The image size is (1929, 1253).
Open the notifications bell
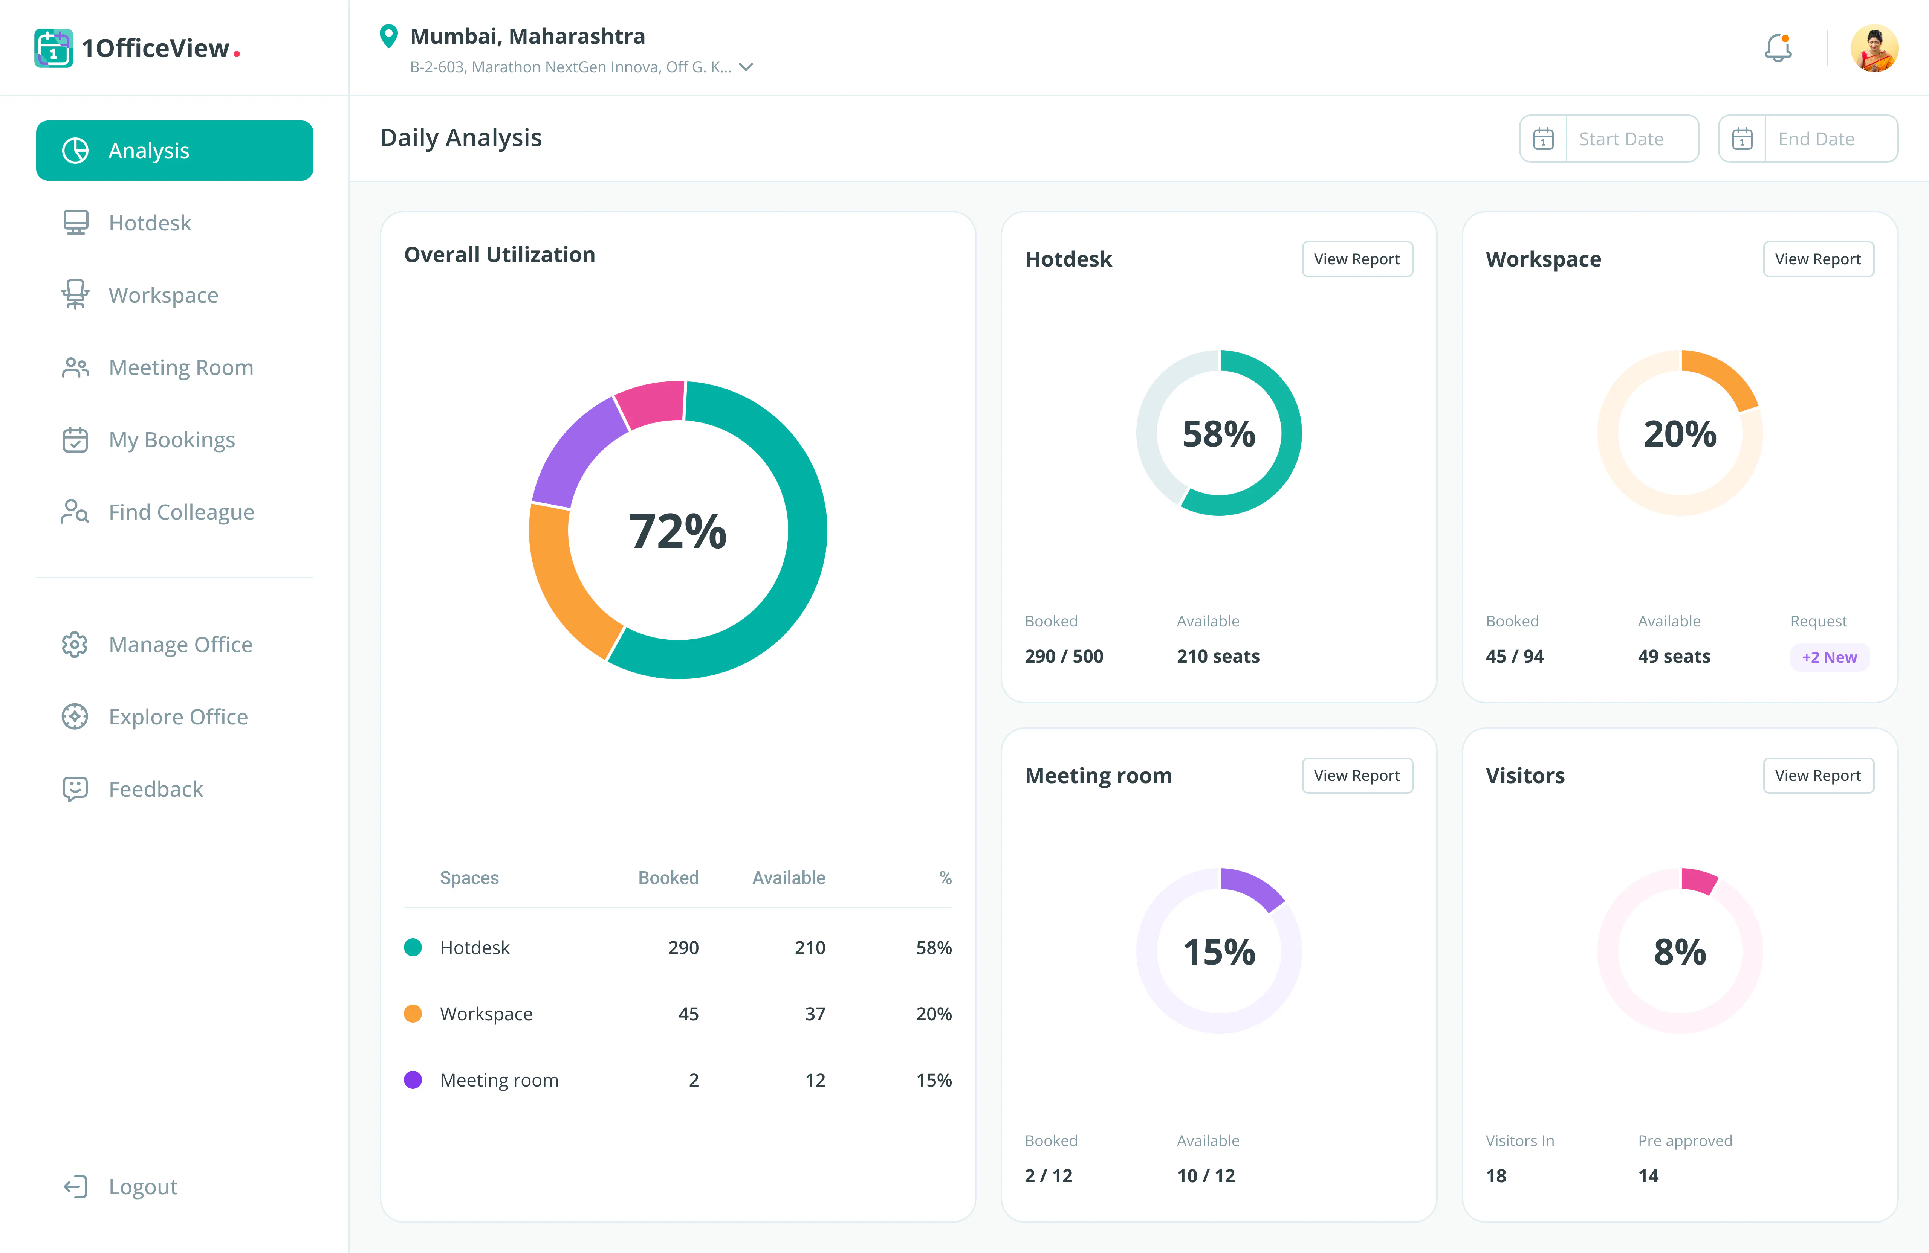pyautogui.click(x=1778, y=48)
